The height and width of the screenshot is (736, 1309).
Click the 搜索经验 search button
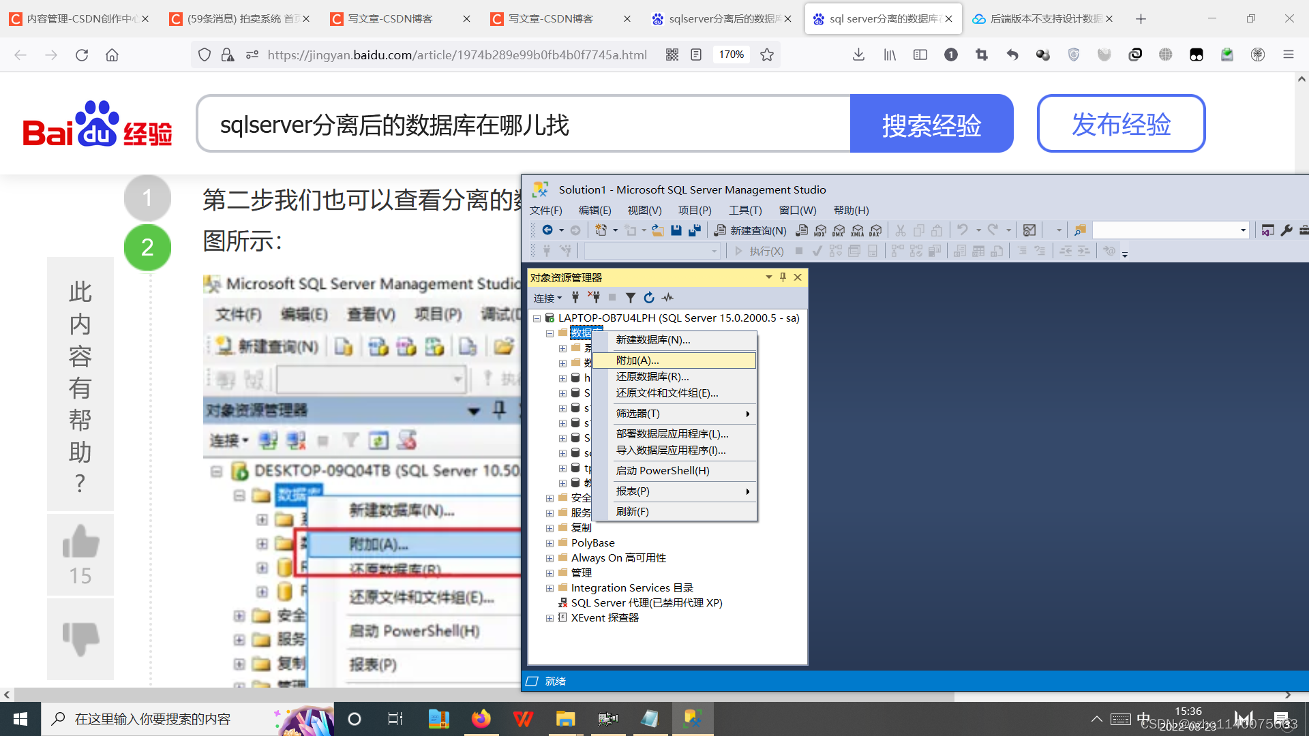(x=931, y=123)
